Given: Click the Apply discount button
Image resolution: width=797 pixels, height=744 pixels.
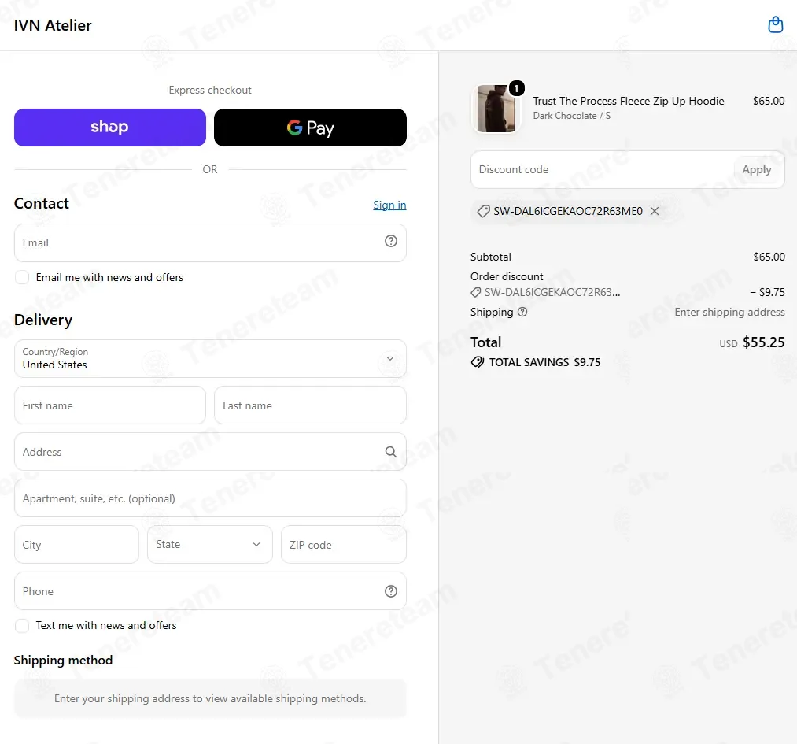Looking at the screenshot, I should [756, 170].
